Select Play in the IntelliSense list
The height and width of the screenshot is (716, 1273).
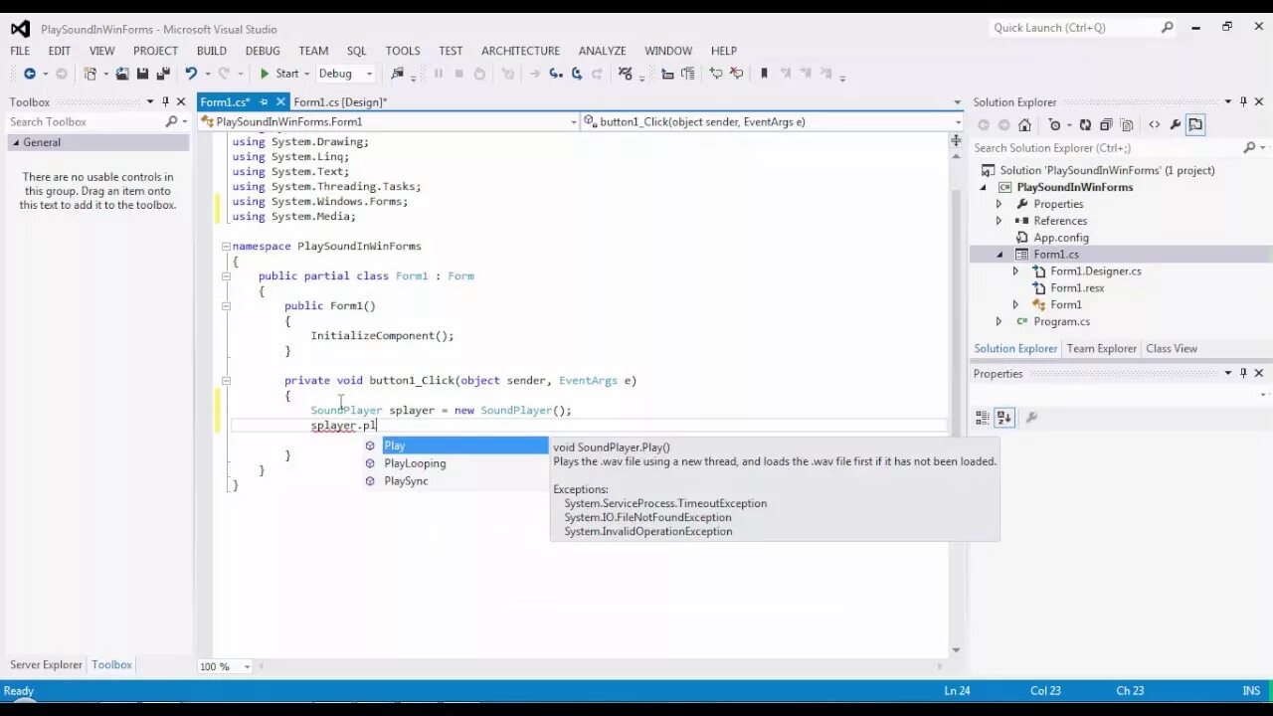[455, 446]
